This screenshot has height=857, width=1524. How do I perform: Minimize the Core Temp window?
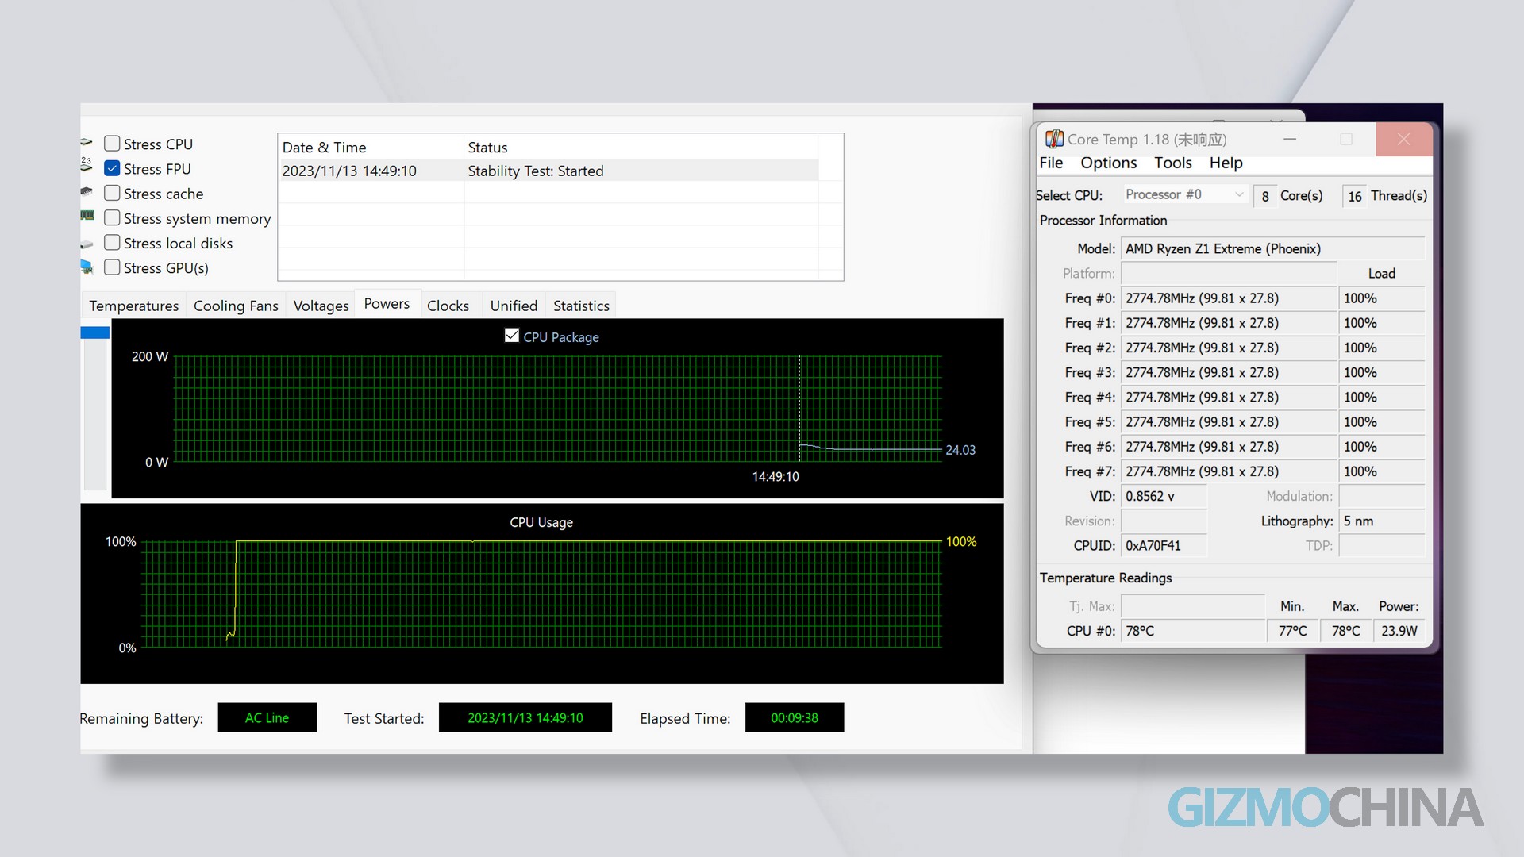pyautogui.click(x=1290, y=140)
